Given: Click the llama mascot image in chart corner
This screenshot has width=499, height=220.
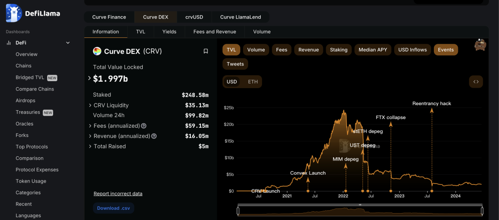Looking at the screenshot, I should (480, 45).
